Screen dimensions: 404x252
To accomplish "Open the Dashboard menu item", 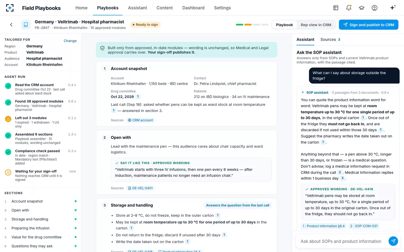I will [193, 8].
